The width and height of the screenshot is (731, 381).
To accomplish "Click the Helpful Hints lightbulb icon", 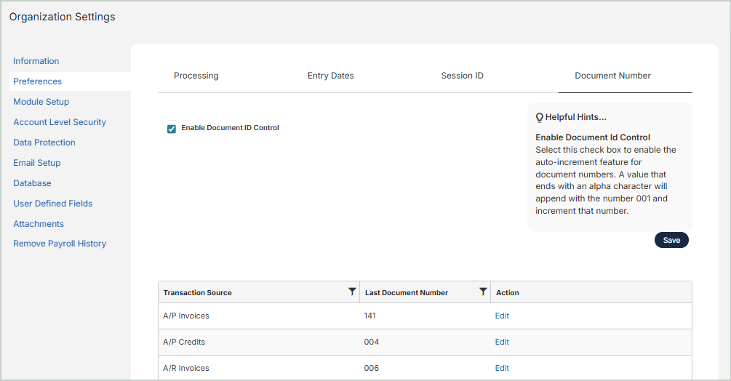I will pos(540,117).
